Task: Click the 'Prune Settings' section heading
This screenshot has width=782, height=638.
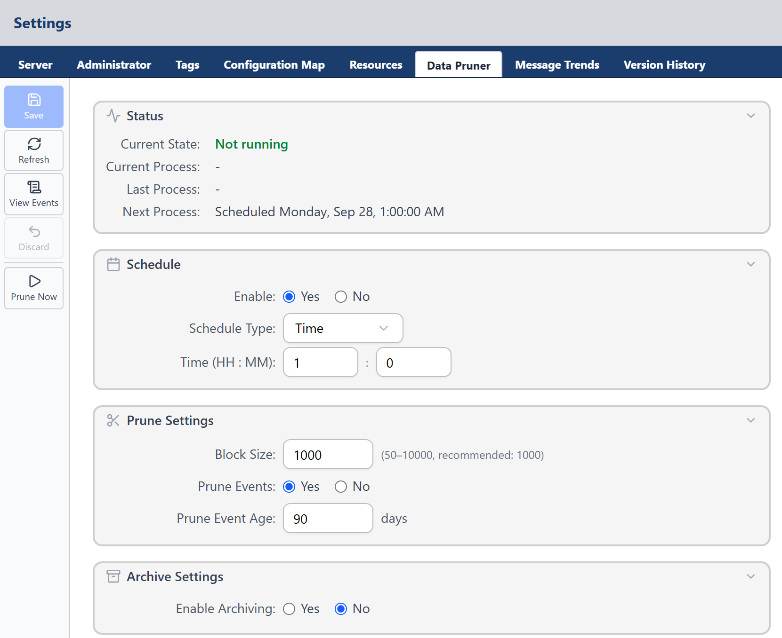Action: 170,420
